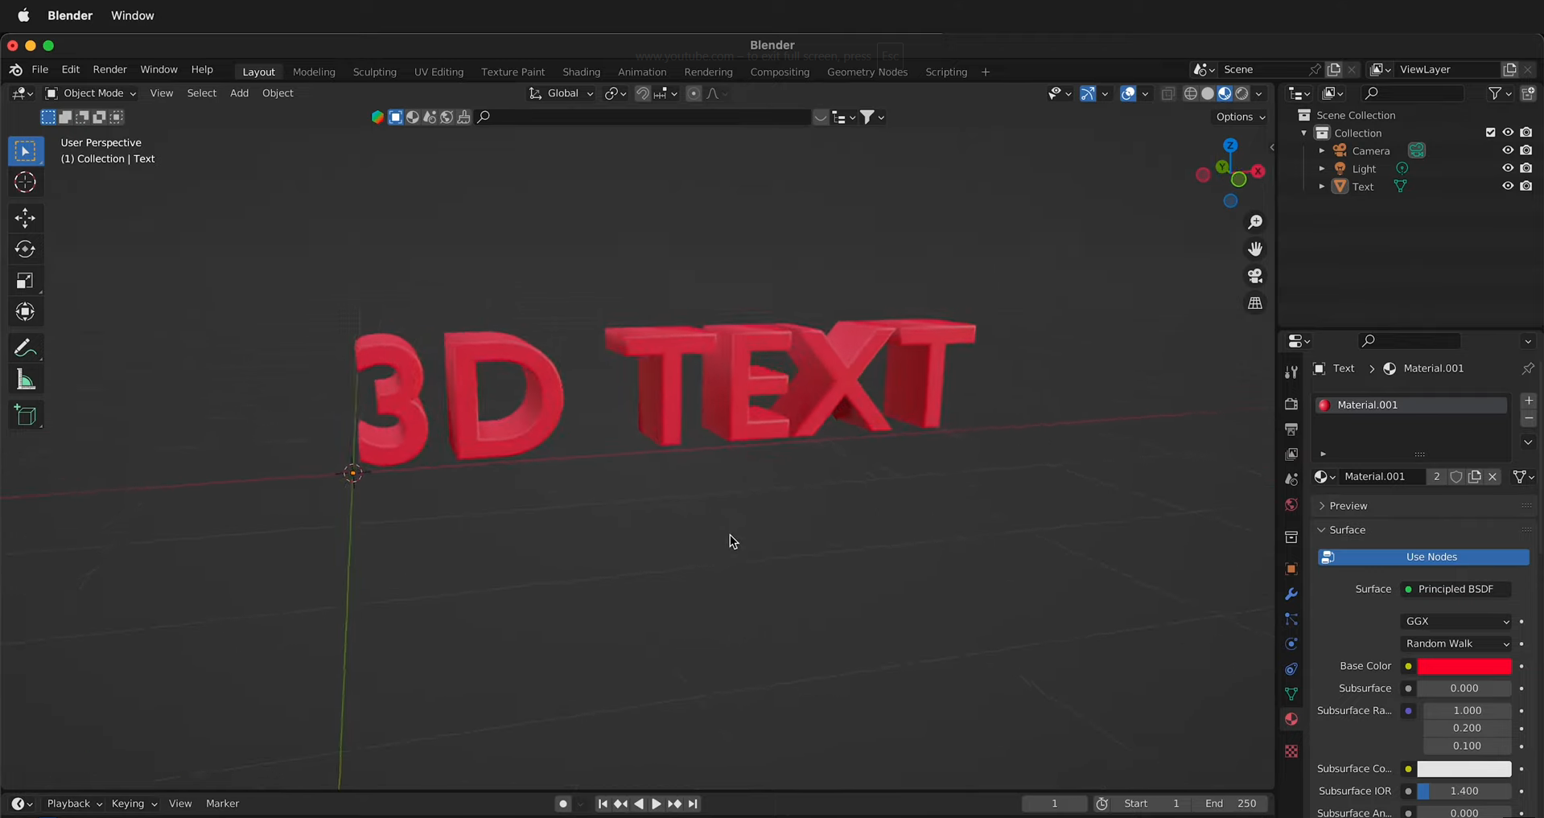Toggle the Use Nodes button
The height and width of the screenshot is (818, 1544).
[1423, 557]
